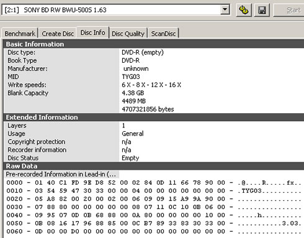This screenshot has width=304, height=238.
Task: Select the Disc Info tab
Action: point(93,32)
